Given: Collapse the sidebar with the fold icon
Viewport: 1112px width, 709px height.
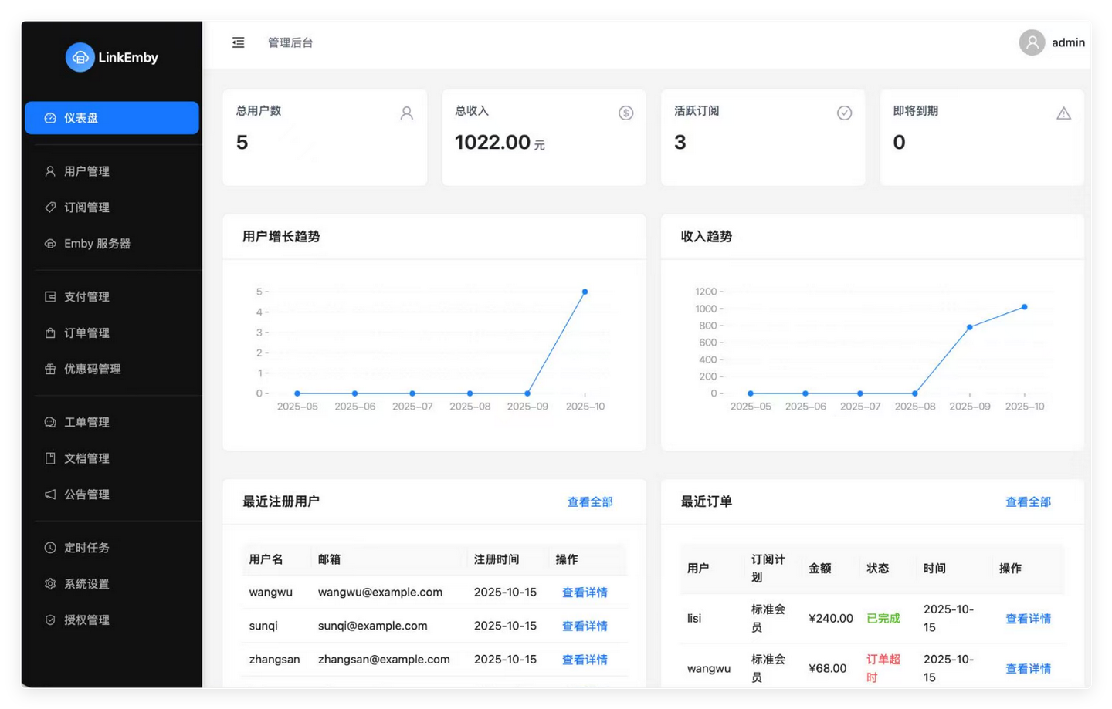Looking at the screenshot, I should point(239,42).
